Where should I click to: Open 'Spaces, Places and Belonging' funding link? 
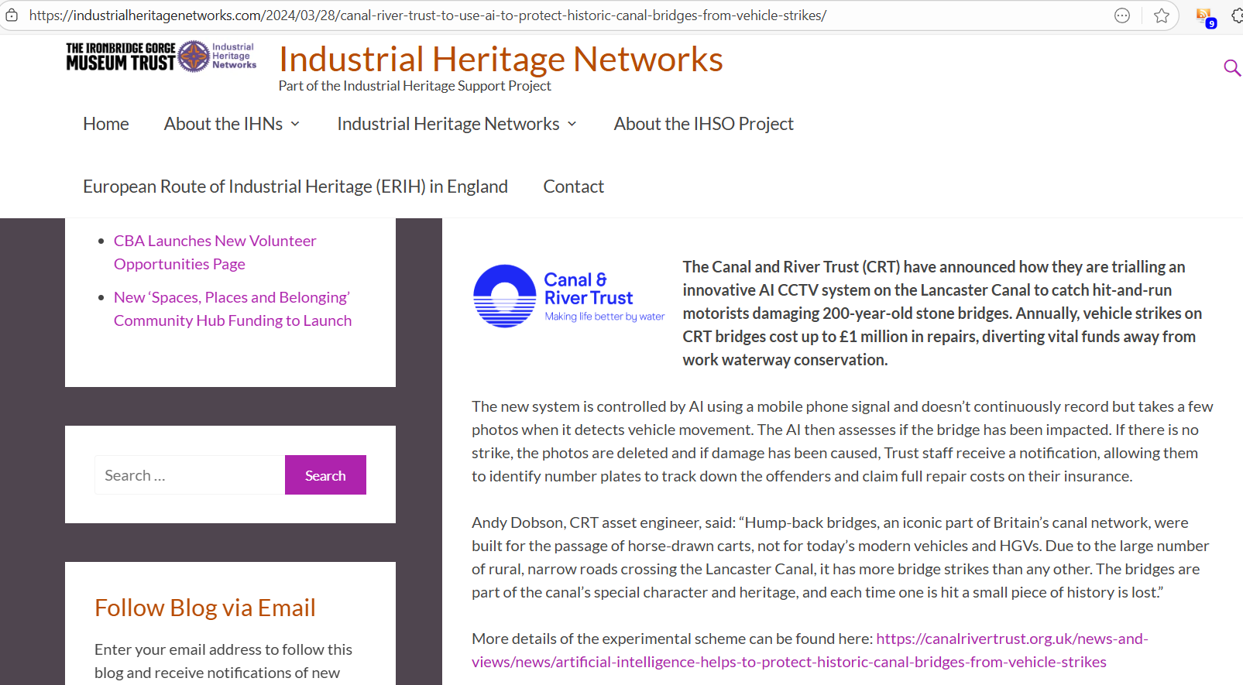pos(232,309)
